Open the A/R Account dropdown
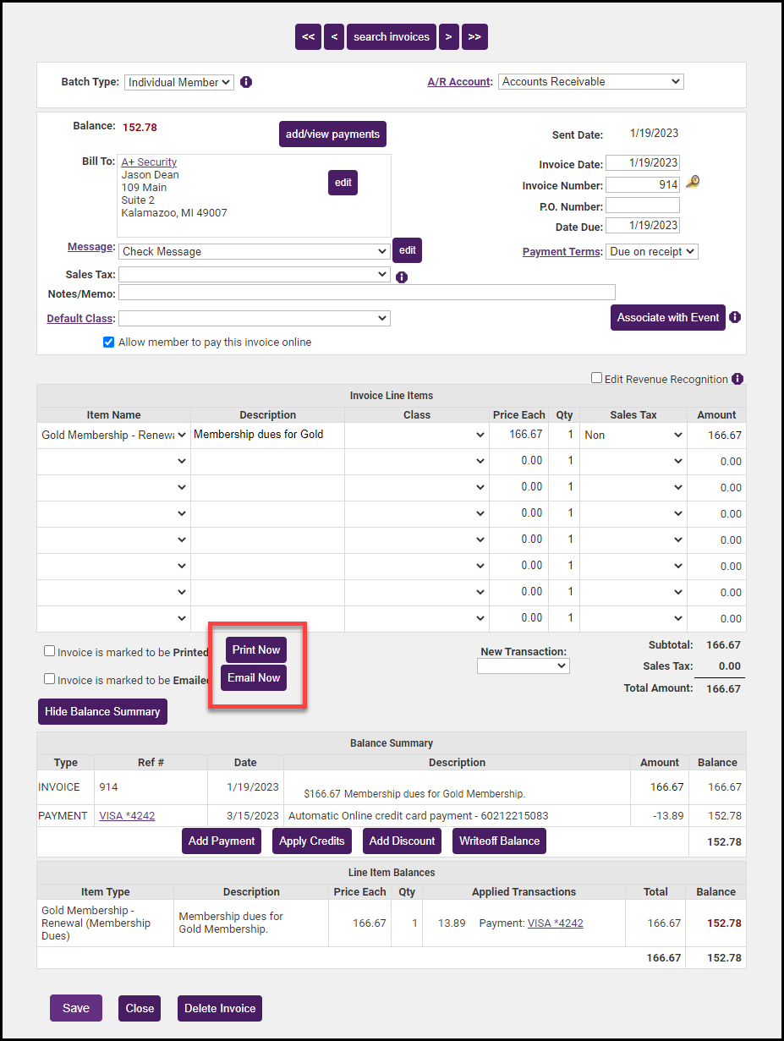 click(x=590, y=82)
